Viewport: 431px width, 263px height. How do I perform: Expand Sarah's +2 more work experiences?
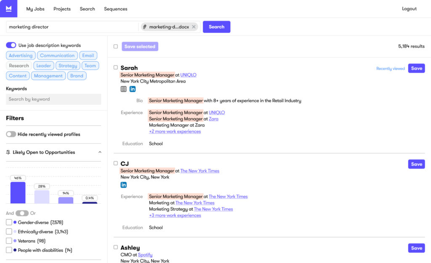(x=175, y=131)
